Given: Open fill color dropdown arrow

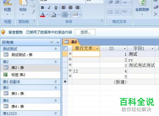Looking at the screenshot, I should (59, 14).
